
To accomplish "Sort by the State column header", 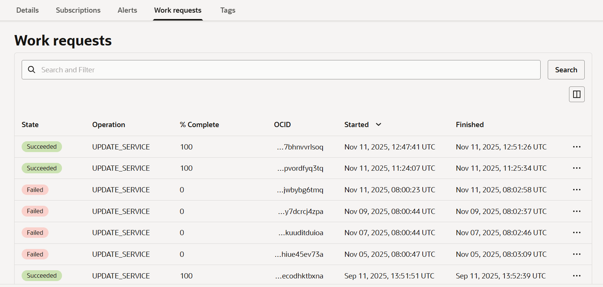I will click(30, 124).
